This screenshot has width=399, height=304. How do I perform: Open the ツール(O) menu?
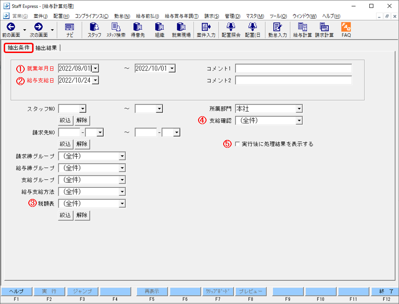pos(278,16)
